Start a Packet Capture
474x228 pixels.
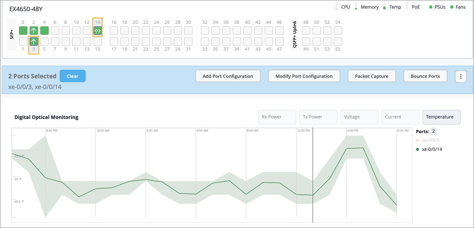(x=372, y=76)
